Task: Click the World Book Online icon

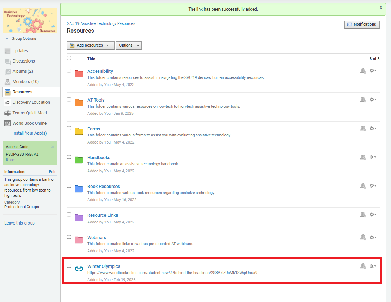Action: pyautogui.click(x=7, y=123)
